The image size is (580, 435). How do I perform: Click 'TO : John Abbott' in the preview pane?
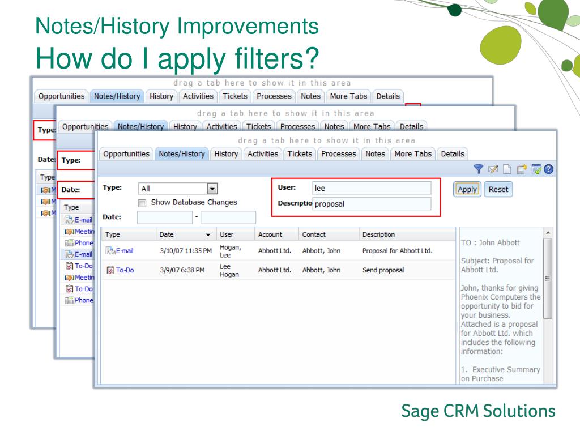click(x=490, y=242)
